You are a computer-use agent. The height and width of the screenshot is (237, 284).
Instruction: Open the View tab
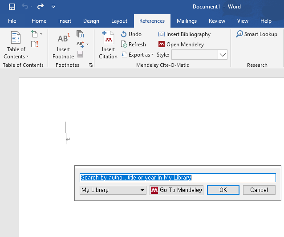(x=243, y=21)
